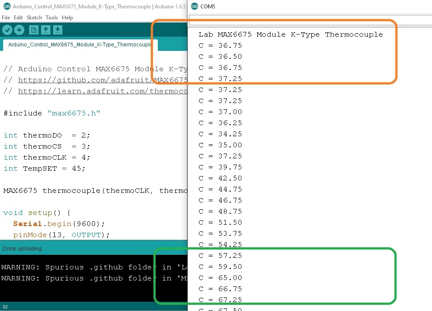Image resolution: width=432 pixels, height=311 pixels.
Task: Click the int thermoCLK = 4; line
Action: pyautogui.click(x=47, y=157)
